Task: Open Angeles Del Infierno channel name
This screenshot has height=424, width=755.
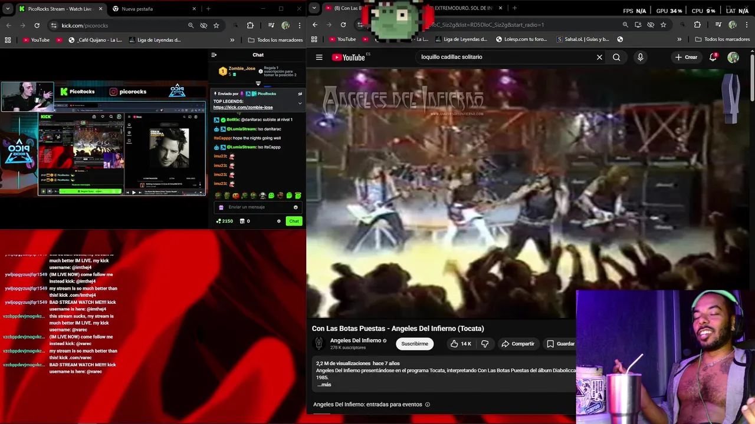Action: click(356, 340)
